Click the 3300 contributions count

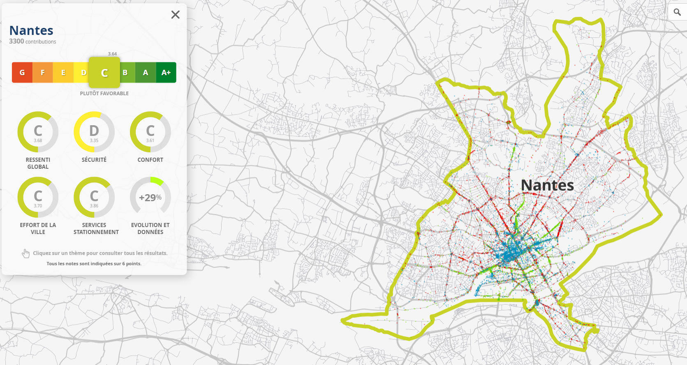tap(32, 41)
